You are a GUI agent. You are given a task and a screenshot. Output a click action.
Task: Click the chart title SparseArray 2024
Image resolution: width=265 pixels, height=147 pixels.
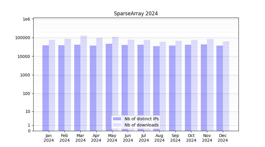(136, 14)
